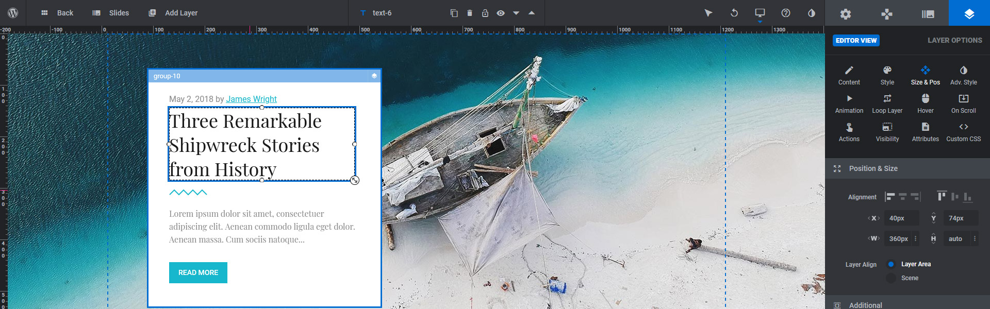Align layer horizontally to the left
The width and height of the screenshot is (990, 309).
coord(890,197)
